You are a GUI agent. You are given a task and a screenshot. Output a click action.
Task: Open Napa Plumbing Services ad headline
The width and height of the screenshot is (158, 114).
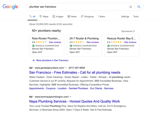(74, 101)
